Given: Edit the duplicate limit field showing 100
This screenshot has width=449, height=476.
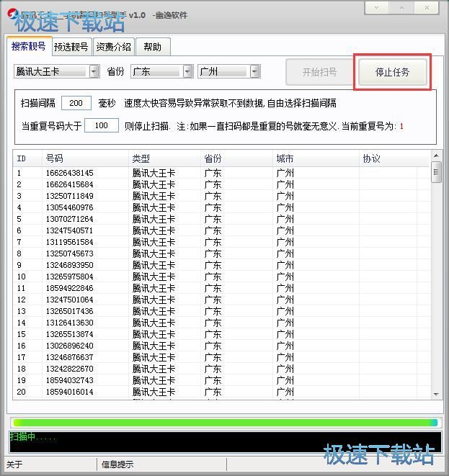Looking at the screenshot, I should [102, 125].
